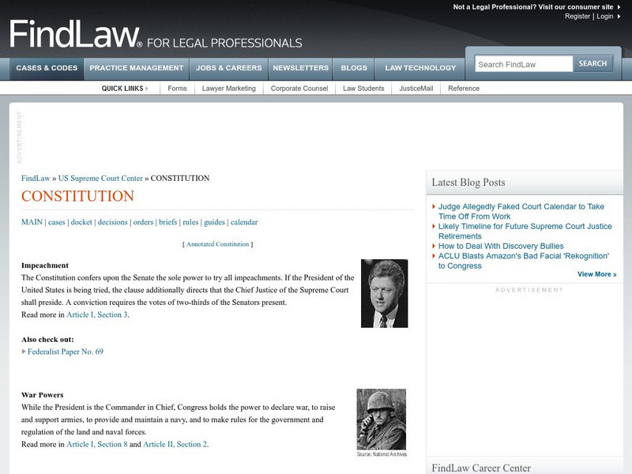This screenshot has height=474, width=632.
Task: Click the triangle bullet before Federalist Paper
Action: click(24, 352)
